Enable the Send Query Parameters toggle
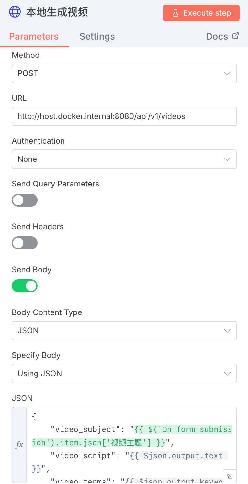This screenshot has height=484, width=248. pos(25,200)
